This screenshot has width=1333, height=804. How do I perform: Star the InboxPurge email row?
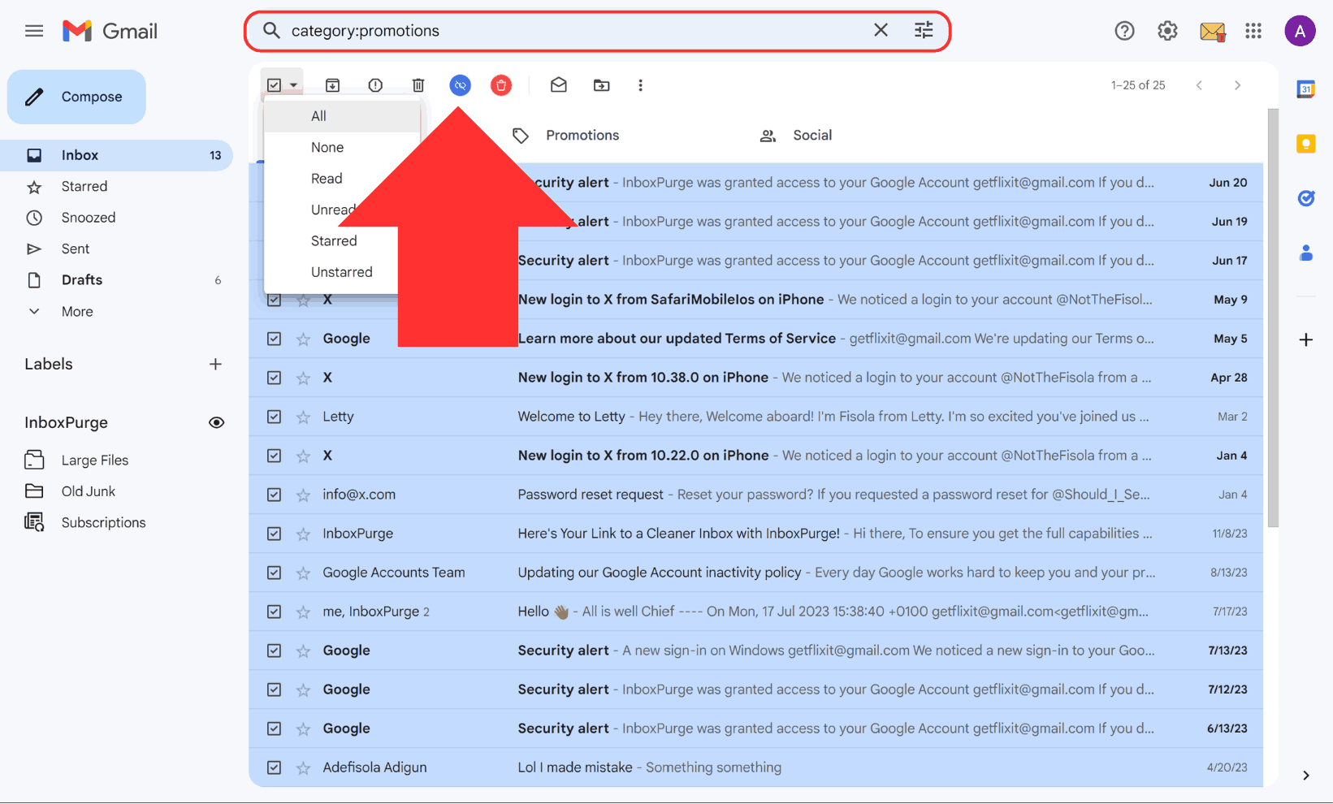[x=303, y=534]
